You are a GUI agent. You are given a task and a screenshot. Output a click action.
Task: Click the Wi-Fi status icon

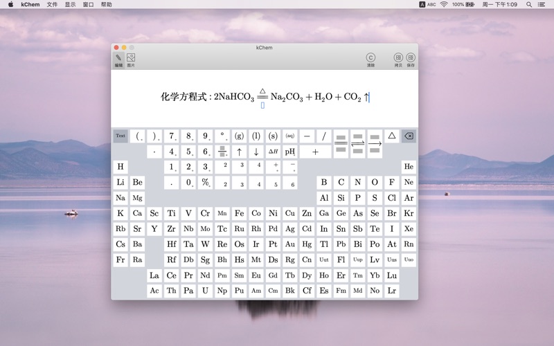point(444,5)
